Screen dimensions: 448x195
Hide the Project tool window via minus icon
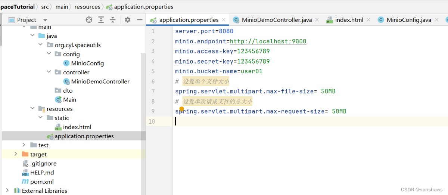(140, 20)
